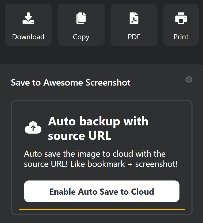This screenshot has height=223, width=203.
Task: Click the Save to Awesome Screenshot heading
Action: (x=71, y=82)
